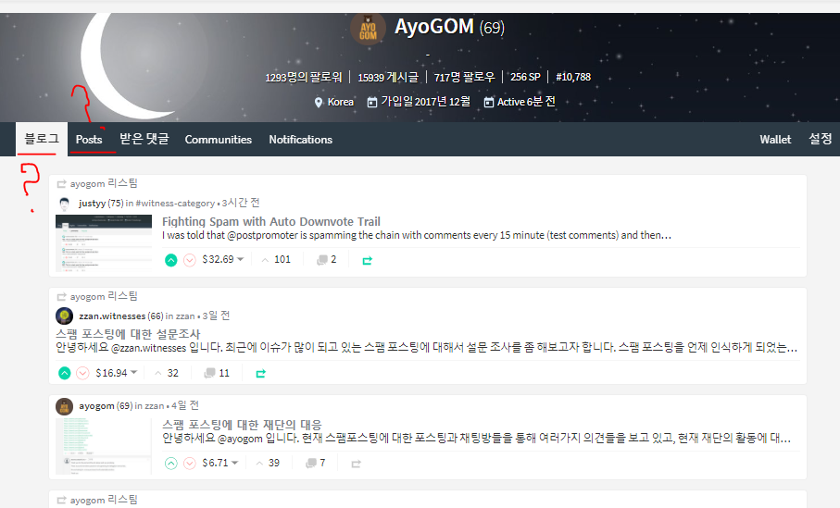
Task: Downvote the $32.69 post by justyy
Action: [190, 260]
